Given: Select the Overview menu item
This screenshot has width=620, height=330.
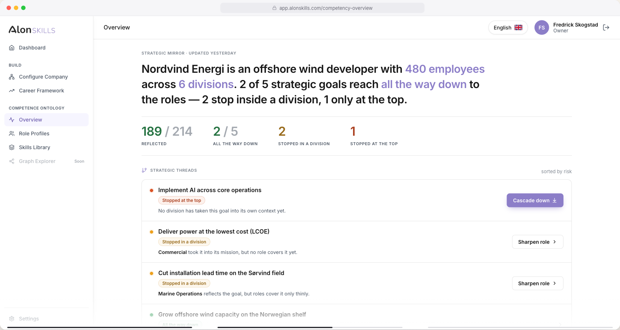Looking at the screenshot, I should (46, 120).
